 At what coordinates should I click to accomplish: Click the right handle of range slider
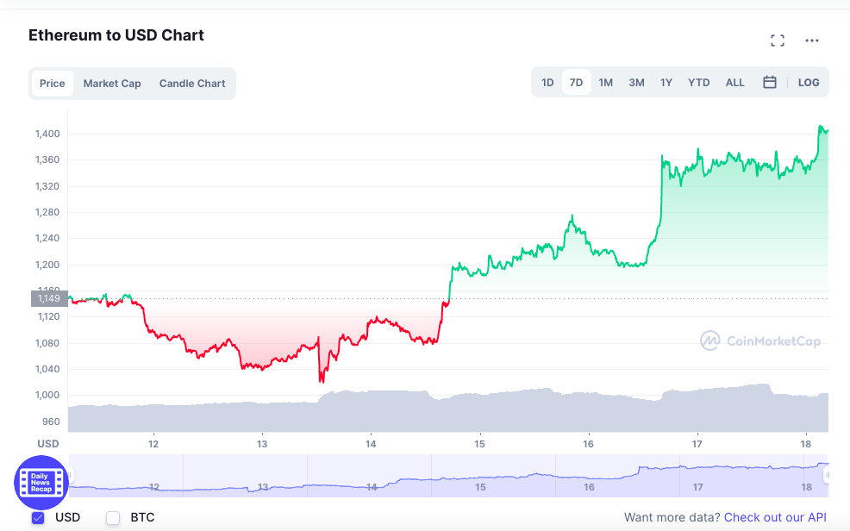click(827, 475)
